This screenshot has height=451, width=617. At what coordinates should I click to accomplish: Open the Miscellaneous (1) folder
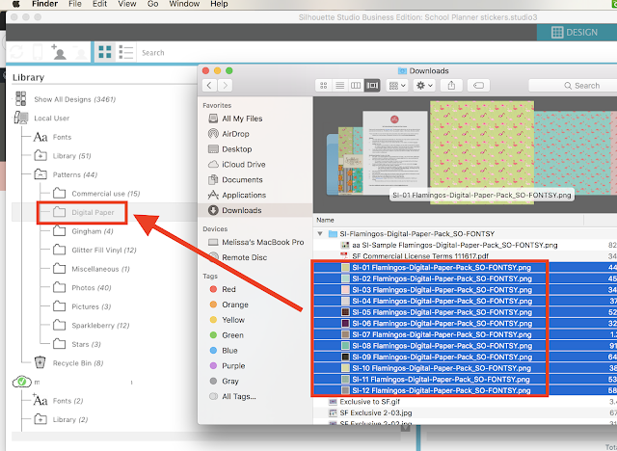[100, 269]
